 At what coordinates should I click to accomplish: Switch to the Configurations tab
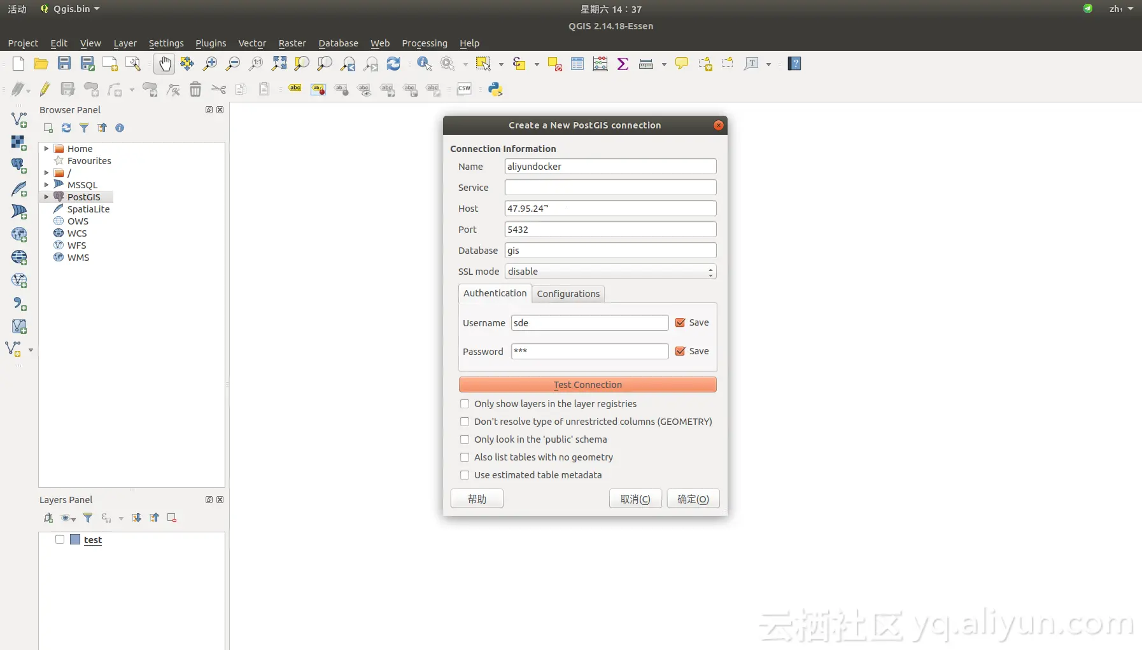pyautogui.click(x=568, y=294)
